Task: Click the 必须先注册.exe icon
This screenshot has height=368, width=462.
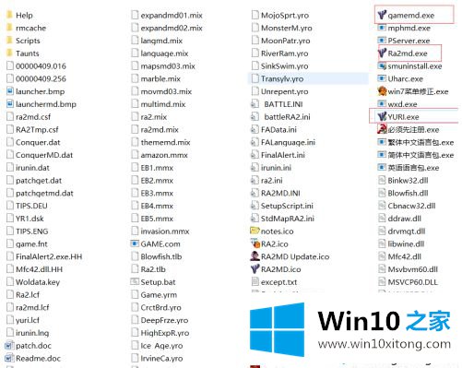Action: point(382,129)
